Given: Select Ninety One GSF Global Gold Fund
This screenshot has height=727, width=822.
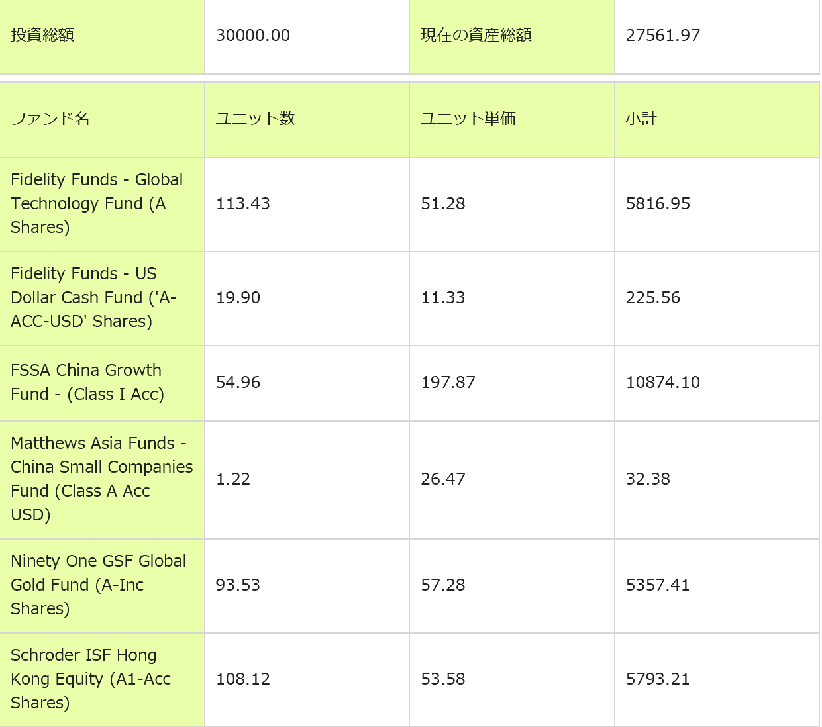Looking at the screenshot, I should (x=98, y=585).
